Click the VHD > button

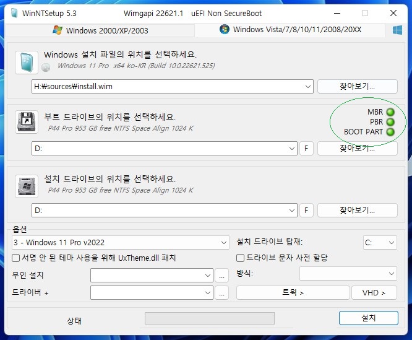(374, 293)
